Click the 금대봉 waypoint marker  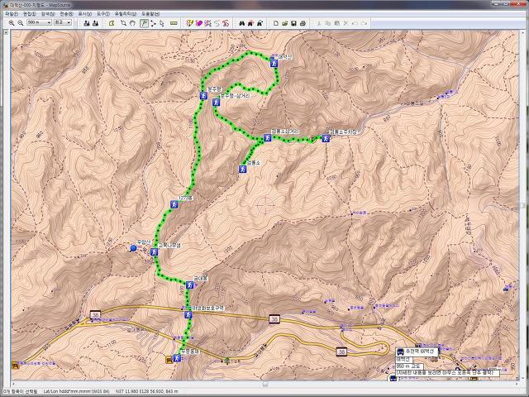(189, 285)
